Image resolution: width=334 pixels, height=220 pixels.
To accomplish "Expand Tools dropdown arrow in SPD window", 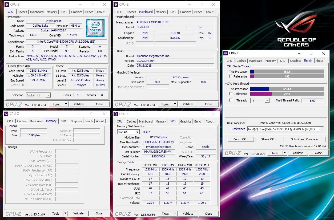I will click(x=175, y=214).
